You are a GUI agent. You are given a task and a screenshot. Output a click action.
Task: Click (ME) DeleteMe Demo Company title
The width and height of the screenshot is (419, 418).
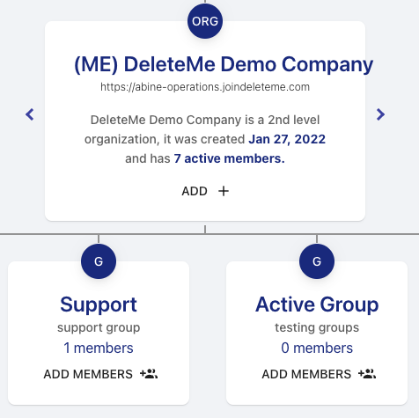(x=224, y=64)
